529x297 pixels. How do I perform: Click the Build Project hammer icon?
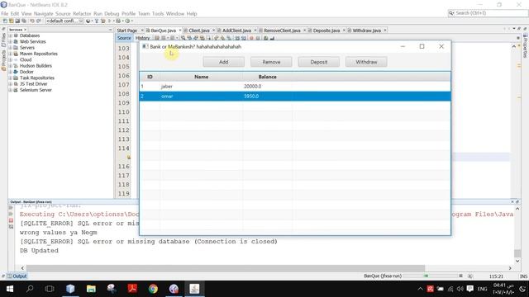[96, 21]
